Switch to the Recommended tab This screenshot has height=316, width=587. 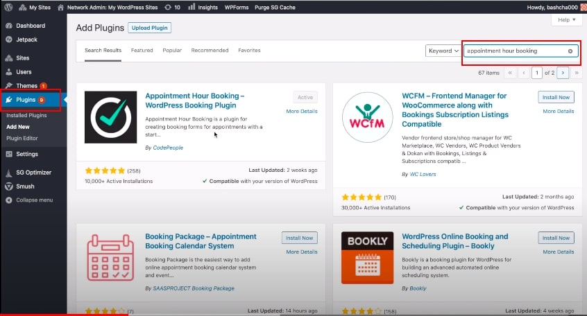(x=210, y=50)
